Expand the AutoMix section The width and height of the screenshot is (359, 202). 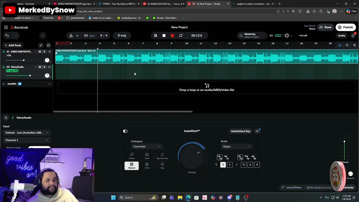pos(49,84)
